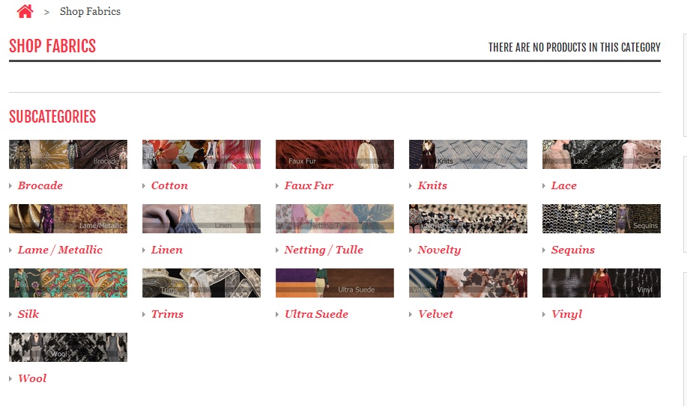The image size is (687, 406).
Task: Open the Shop Fabrics breadcrumb link
Action: (x=90, y=11)
